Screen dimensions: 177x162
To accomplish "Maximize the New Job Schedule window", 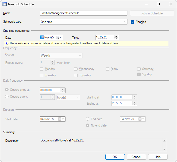I will click(x=158, y=4).
